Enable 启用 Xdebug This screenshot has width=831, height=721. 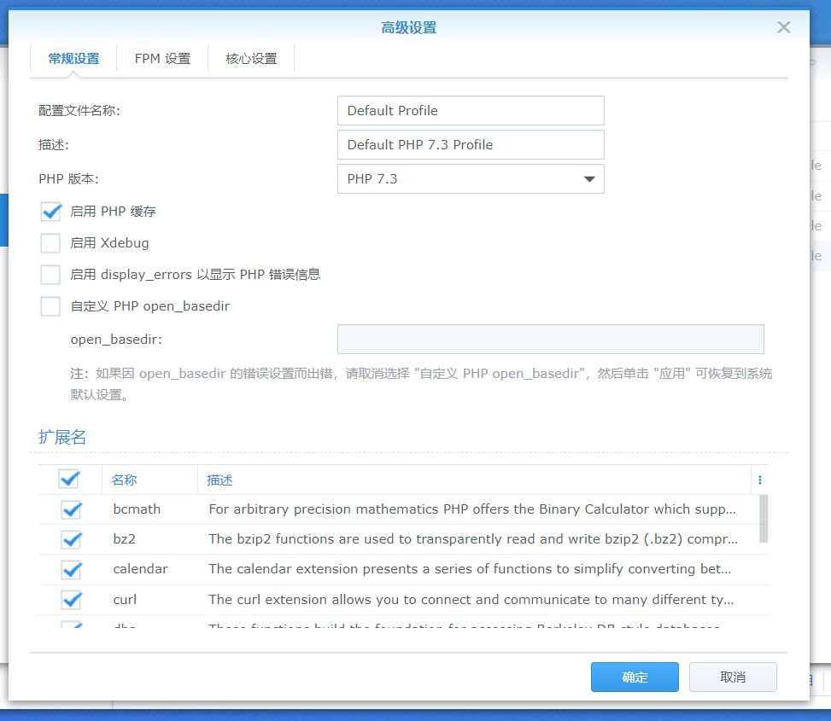pos(49,242)
